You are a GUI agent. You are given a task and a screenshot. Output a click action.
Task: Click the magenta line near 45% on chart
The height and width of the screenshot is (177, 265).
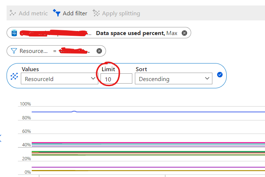coord(146,143)
